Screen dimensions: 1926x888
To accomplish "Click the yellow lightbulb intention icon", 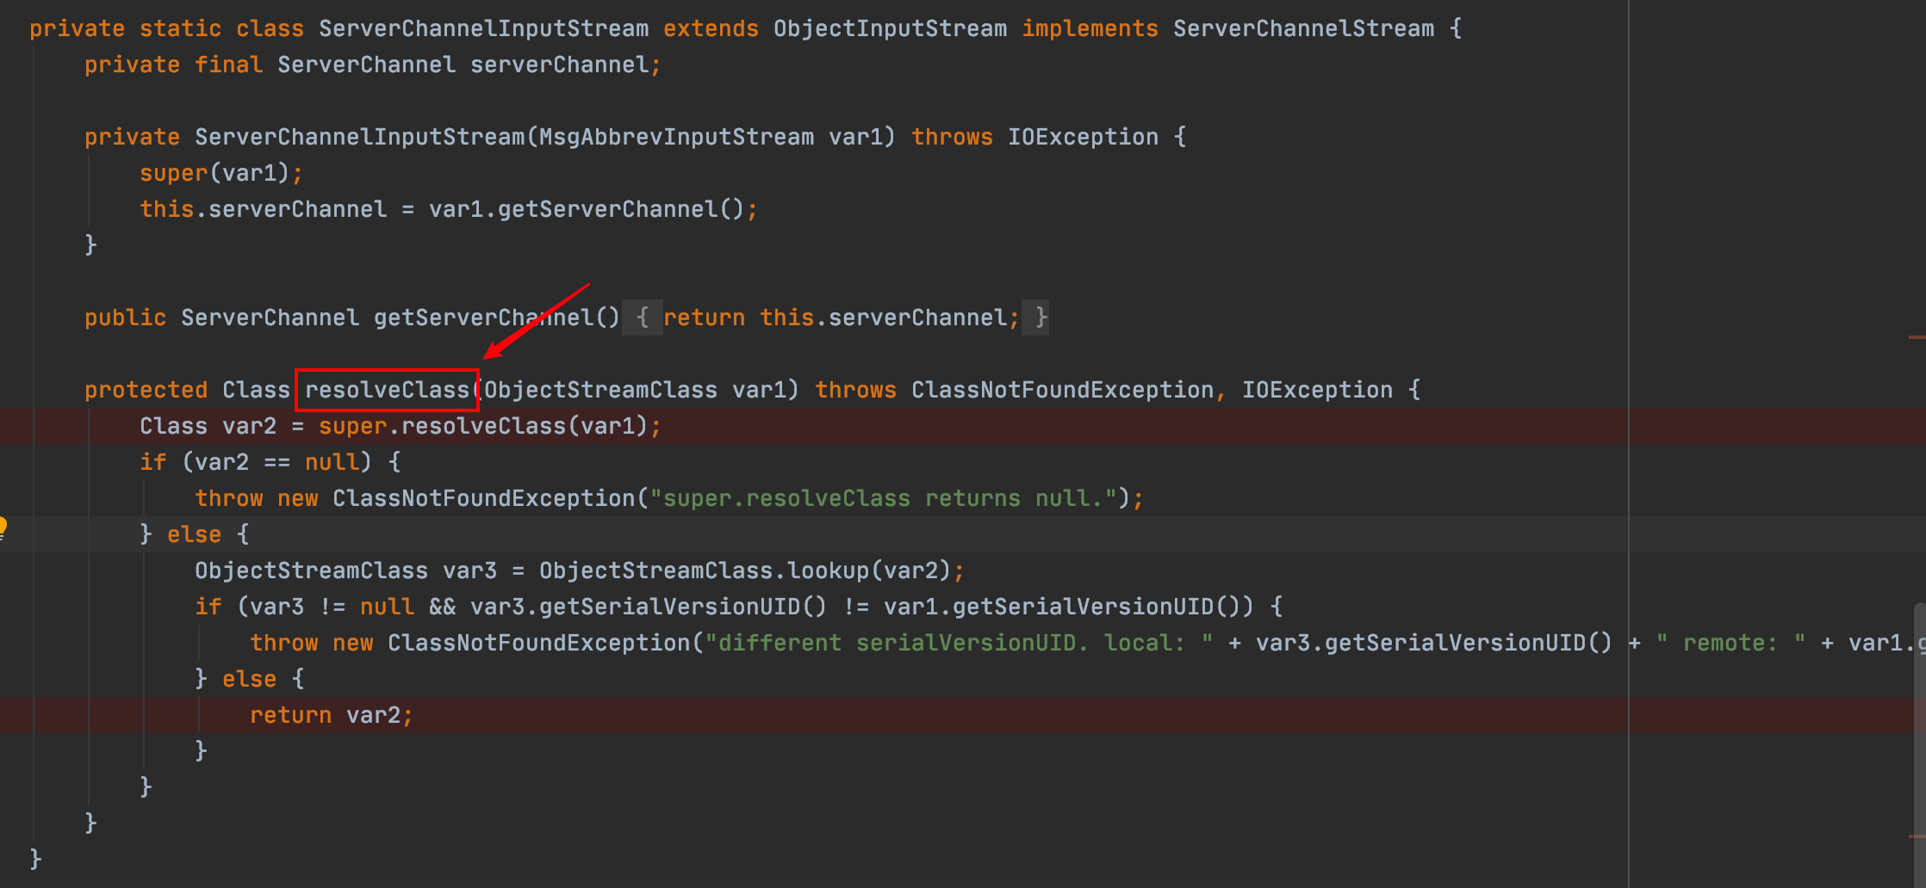I will coord(3,527).
